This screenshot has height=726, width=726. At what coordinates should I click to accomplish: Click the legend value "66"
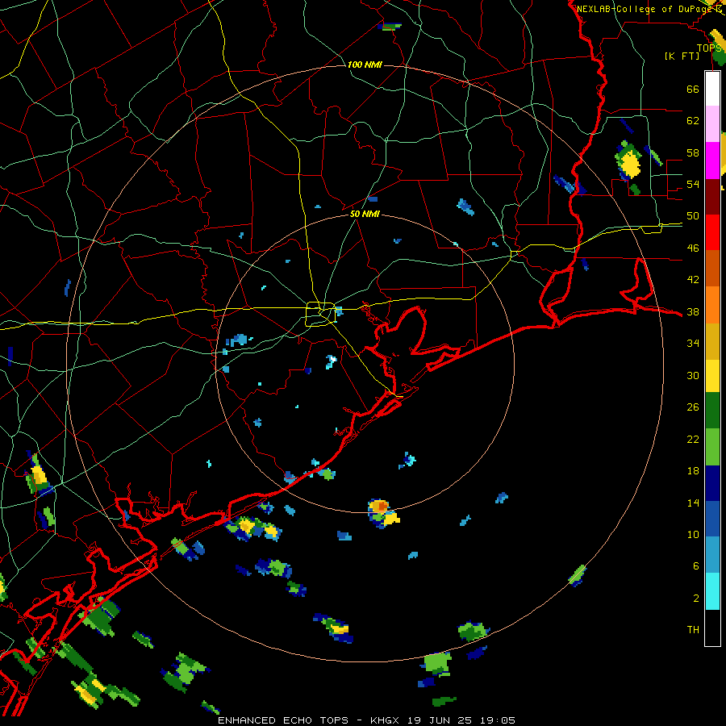pos(693,89)
